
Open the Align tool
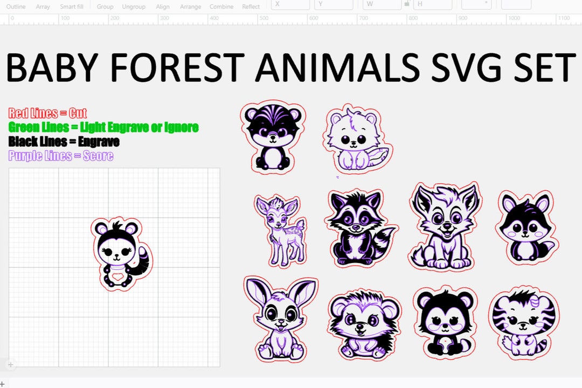[163, 6]
